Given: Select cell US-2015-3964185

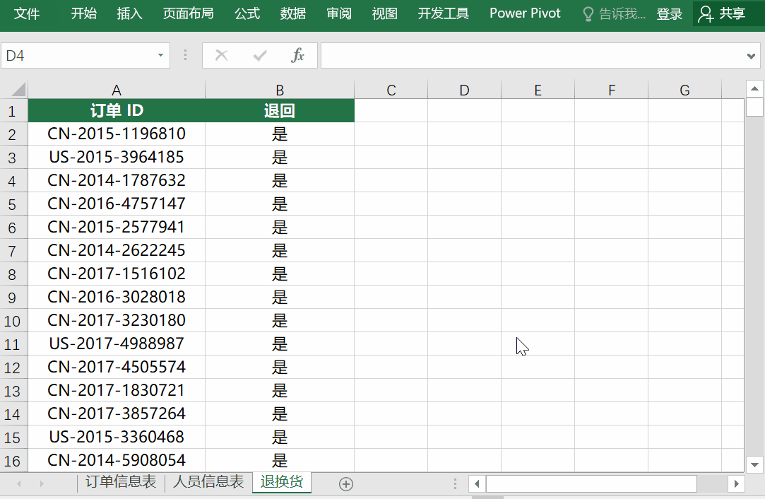Looking at the screenshot, I should (117, 157).
